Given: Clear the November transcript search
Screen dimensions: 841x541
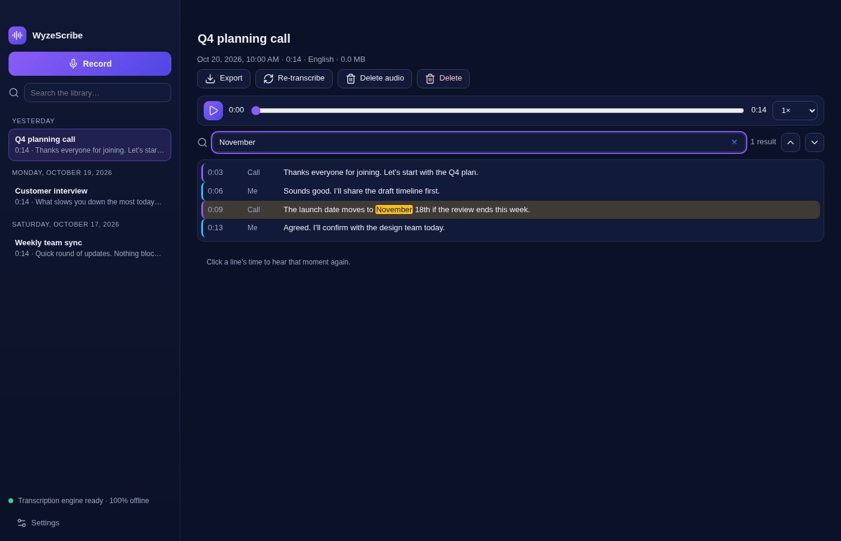Looking at the screenshot, I should click(x=734, y=142).
